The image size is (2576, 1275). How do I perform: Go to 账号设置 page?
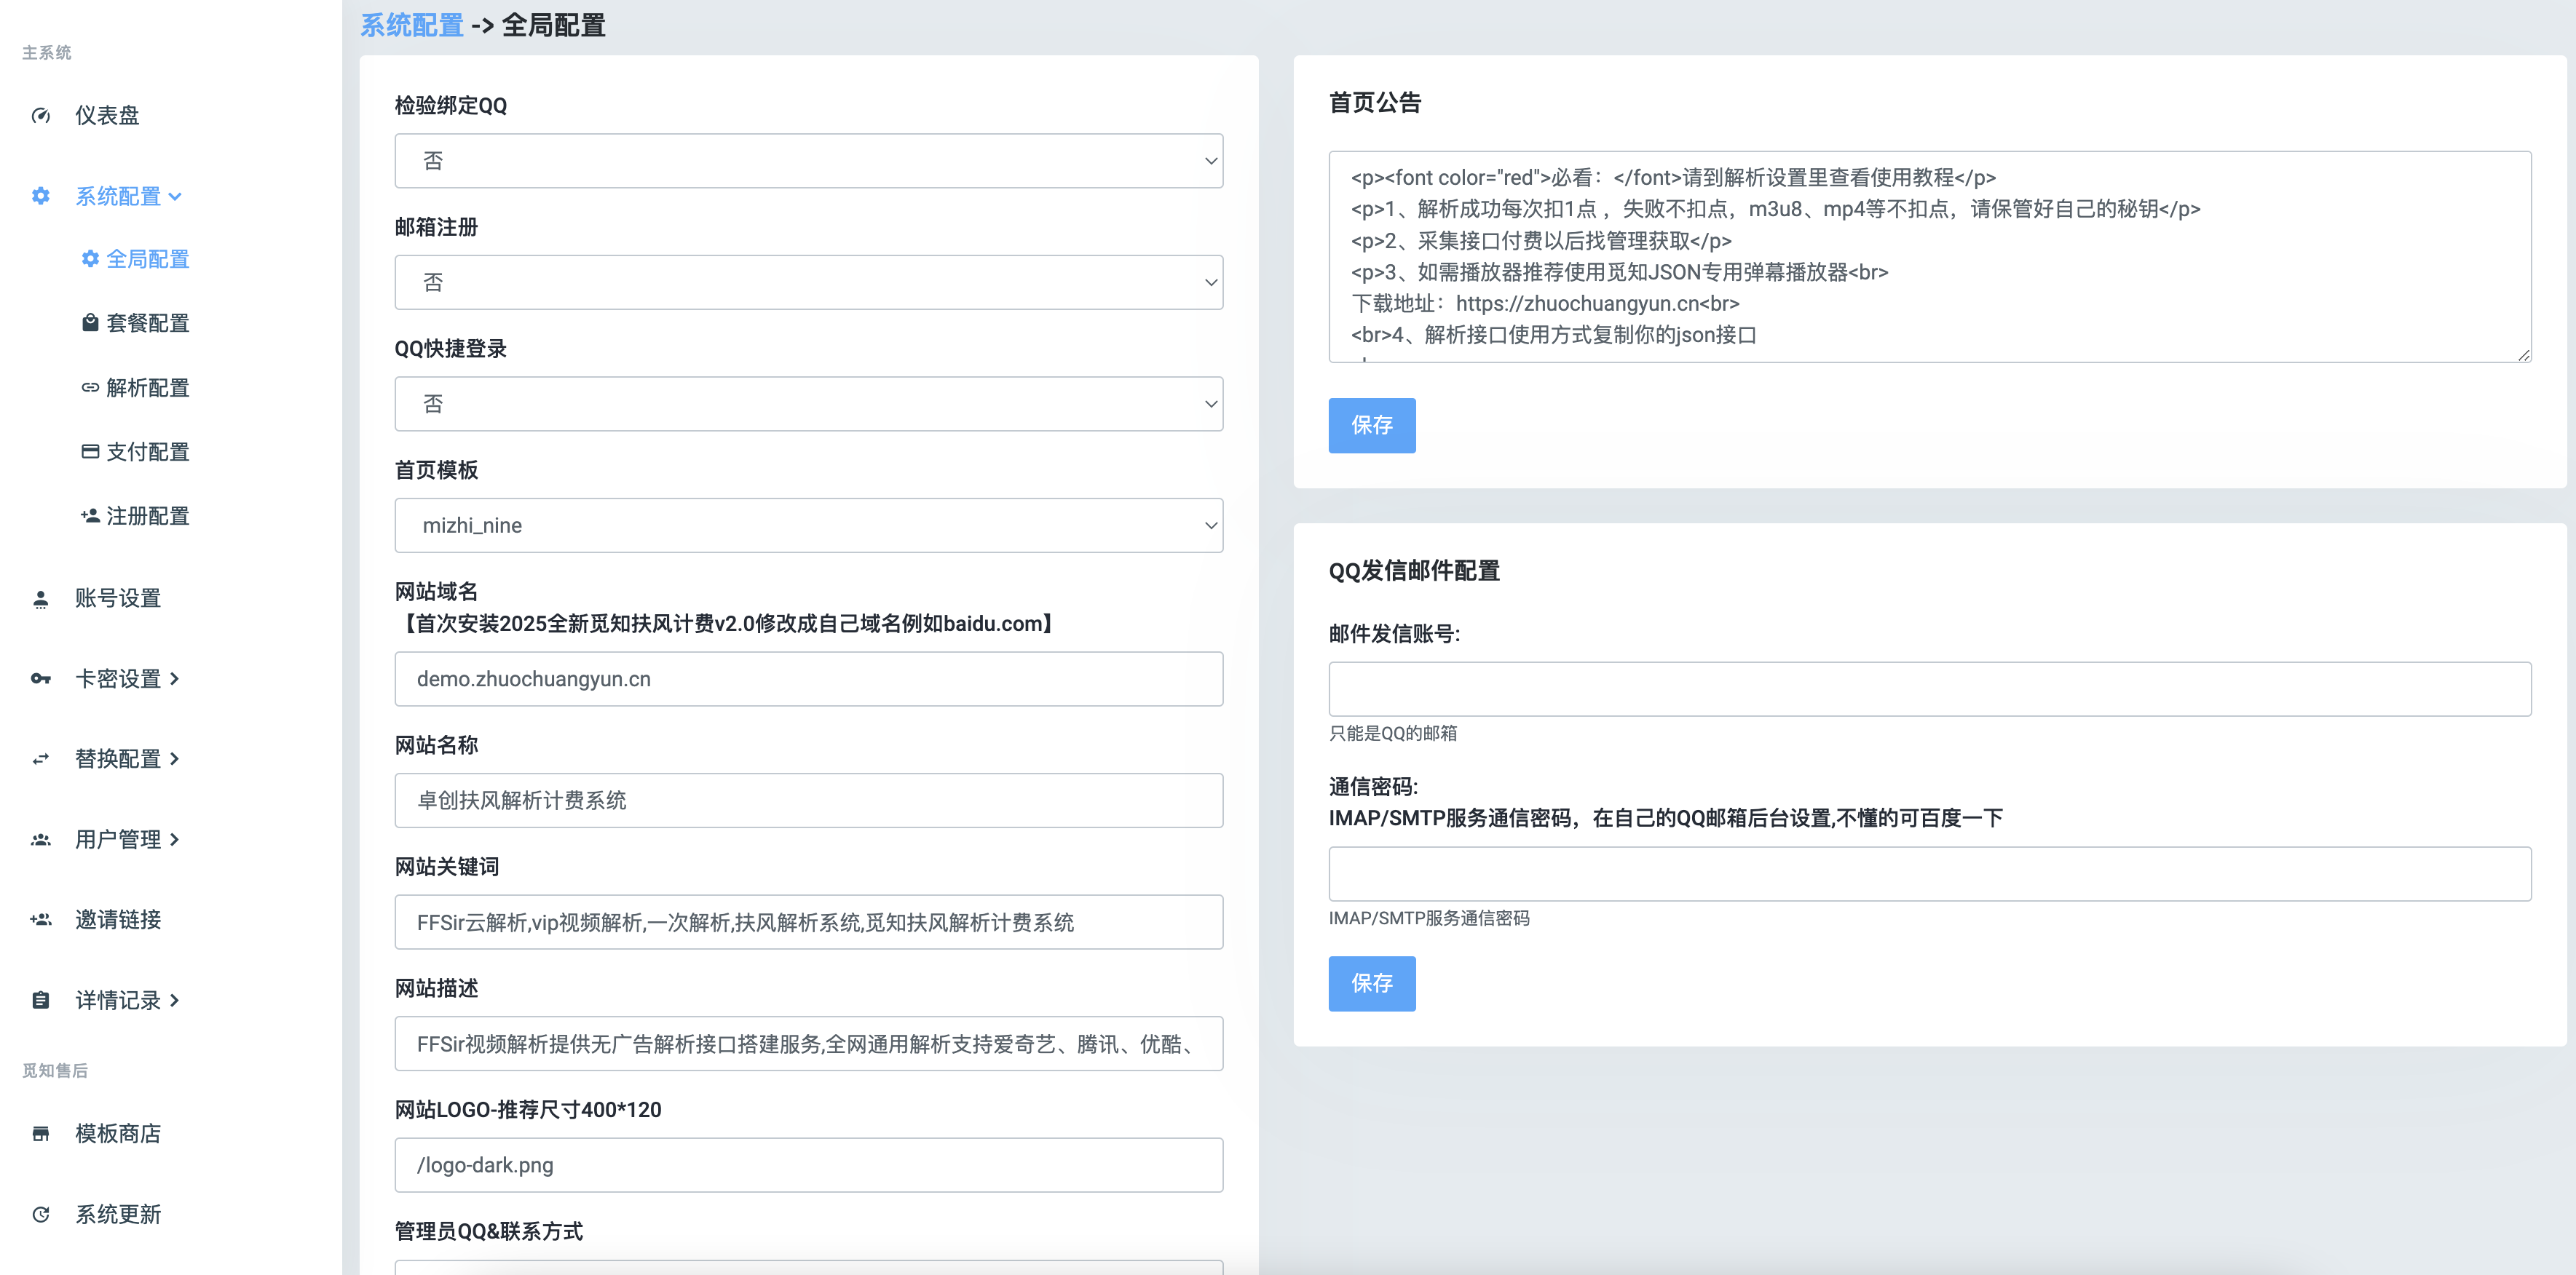click(x=118, y=598)
